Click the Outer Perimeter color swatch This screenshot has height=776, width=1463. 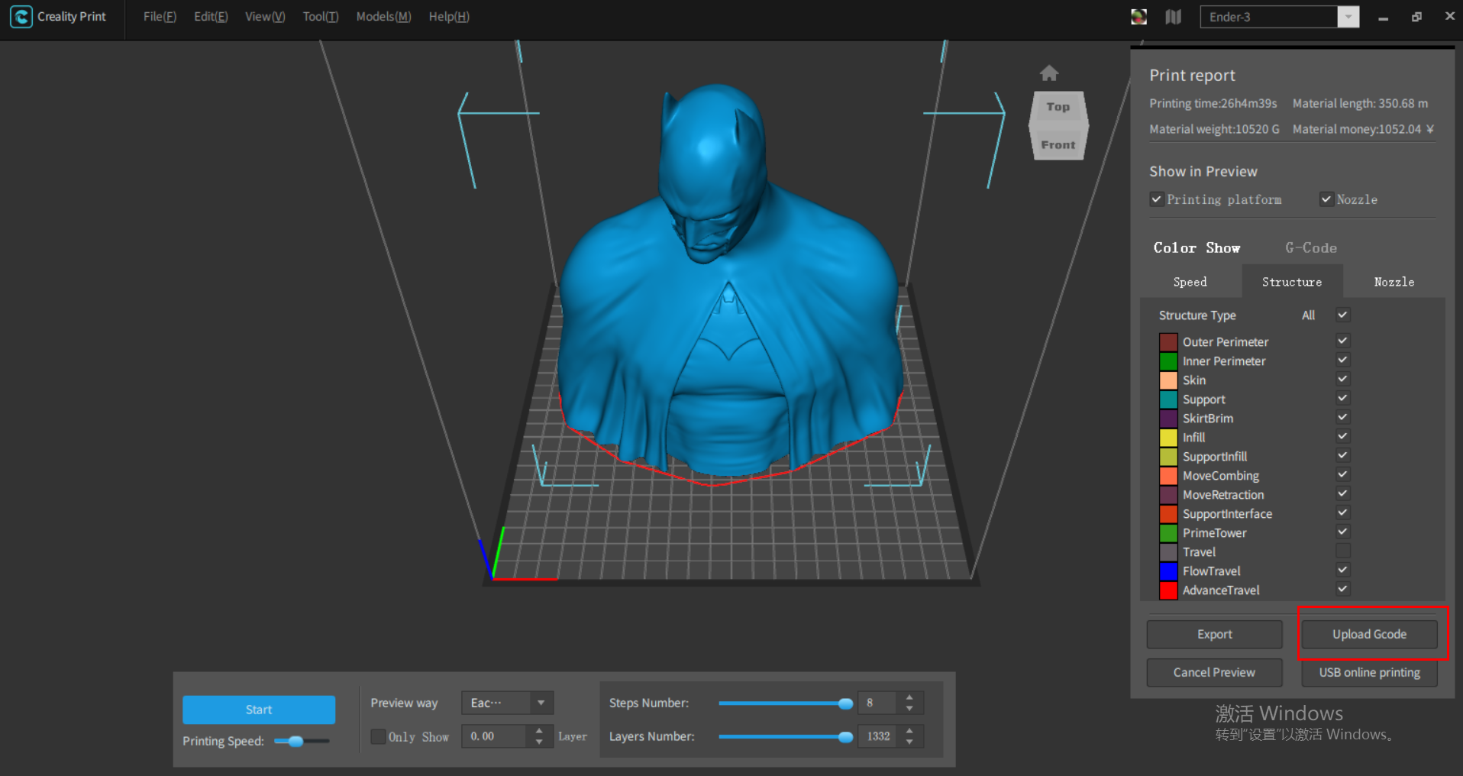coord(1168,342)
